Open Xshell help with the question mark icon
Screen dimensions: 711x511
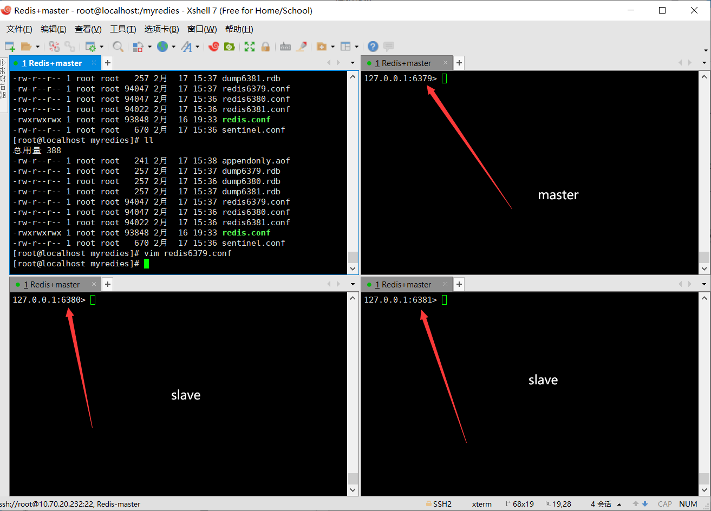point(373,47)
